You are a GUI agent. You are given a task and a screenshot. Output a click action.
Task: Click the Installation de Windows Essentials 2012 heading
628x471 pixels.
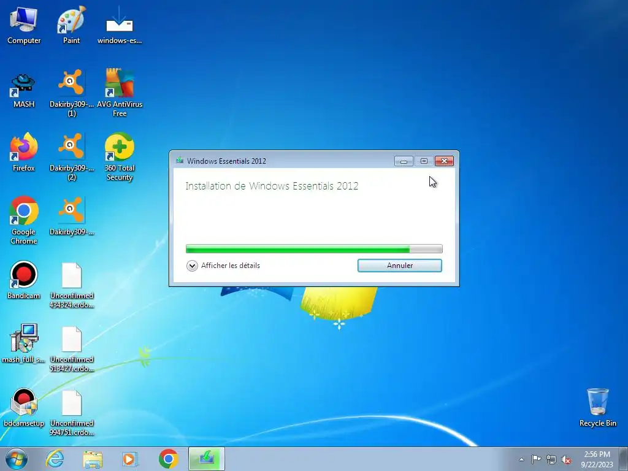[x=272, y=186]
